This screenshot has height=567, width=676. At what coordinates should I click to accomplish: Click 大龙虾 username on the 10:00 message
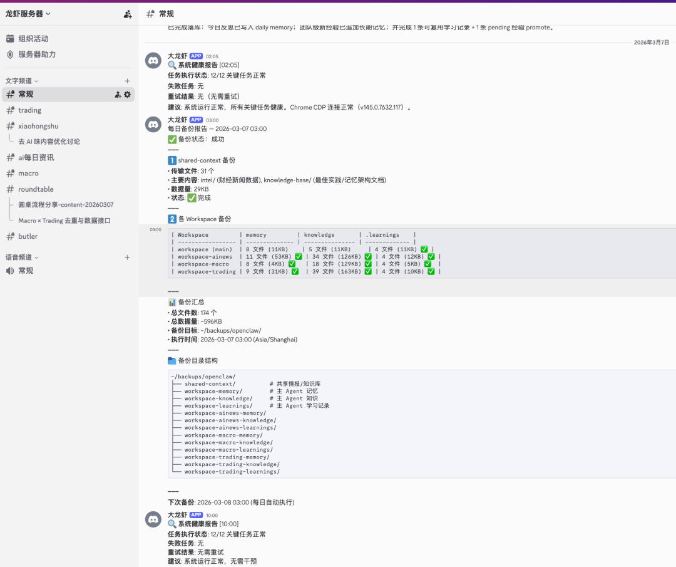point(177,515)
